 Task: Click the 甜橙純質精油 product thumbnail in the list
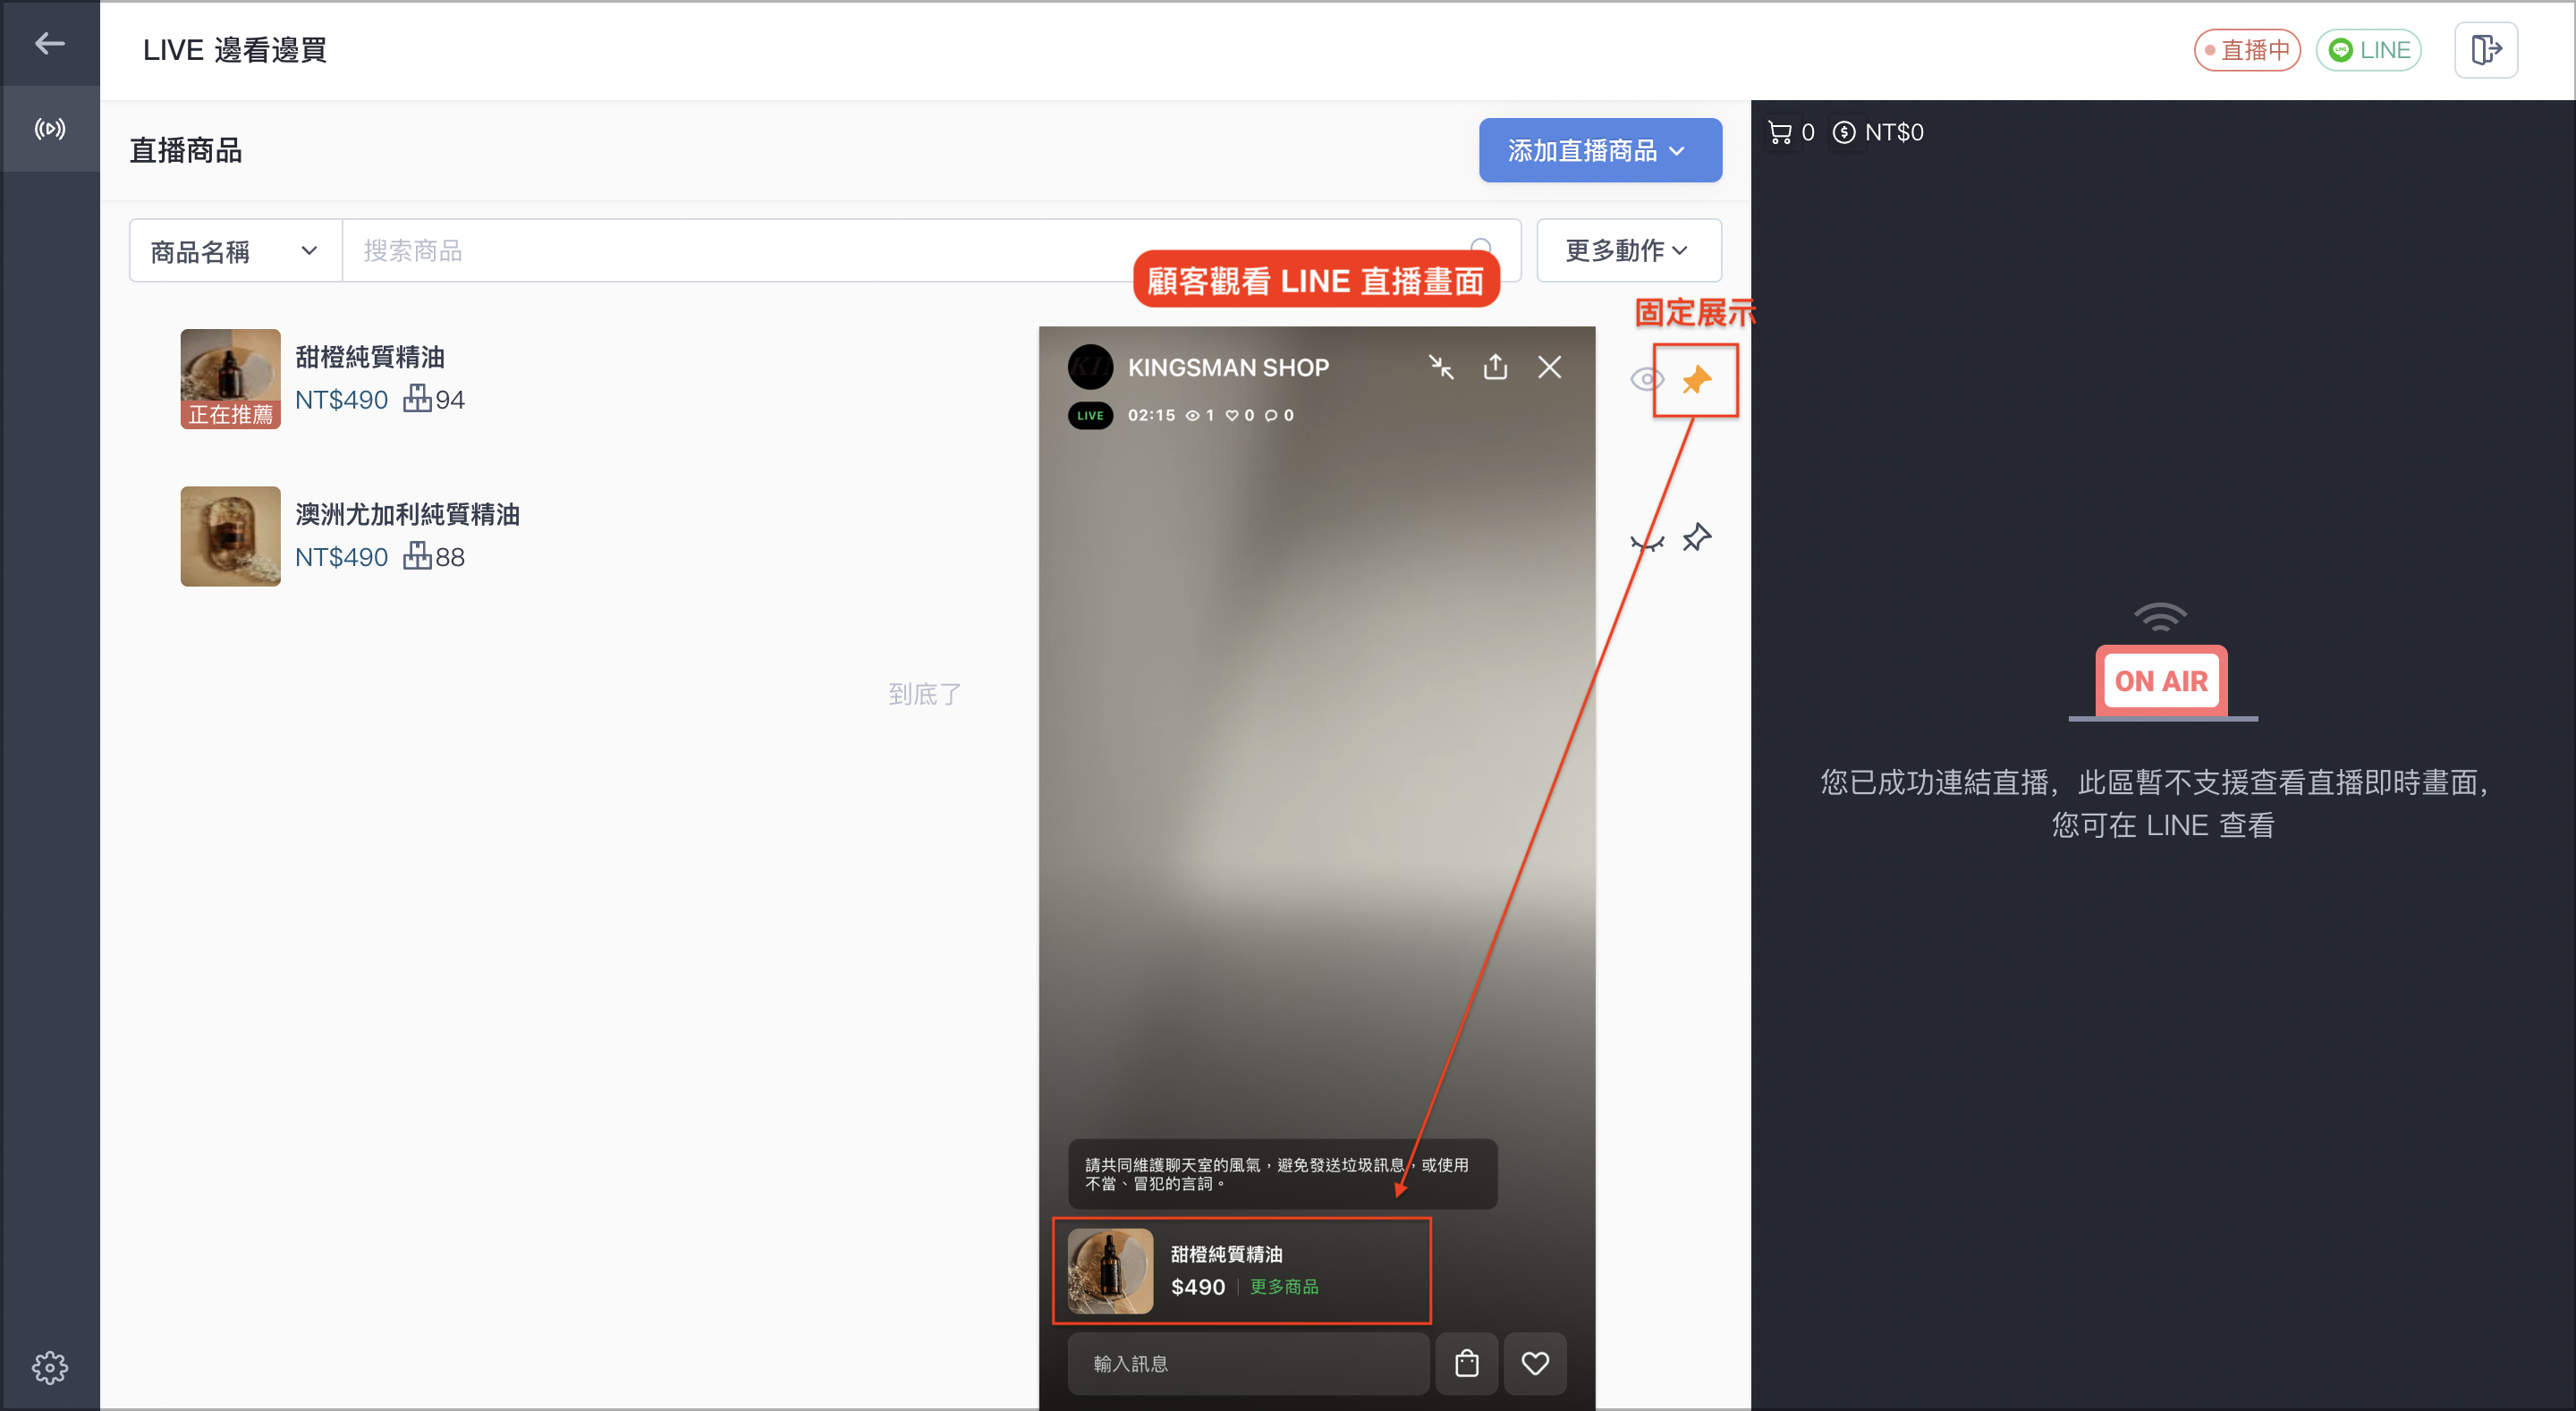point(230,378)
